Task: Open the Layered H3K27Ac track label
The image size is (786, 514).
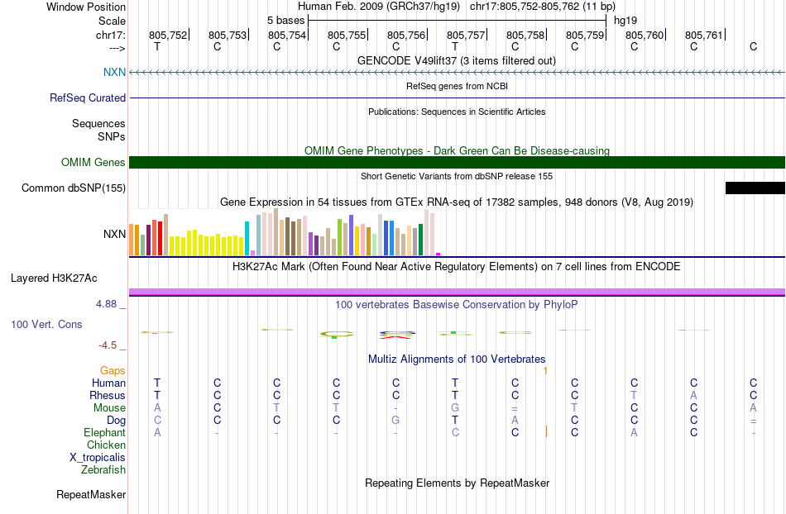Action: coord(54,278)
